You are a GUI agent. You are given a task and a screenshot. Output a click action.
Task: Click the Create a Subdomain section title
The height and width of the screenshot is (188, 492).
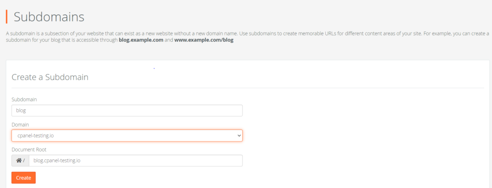tap(50, 77)
